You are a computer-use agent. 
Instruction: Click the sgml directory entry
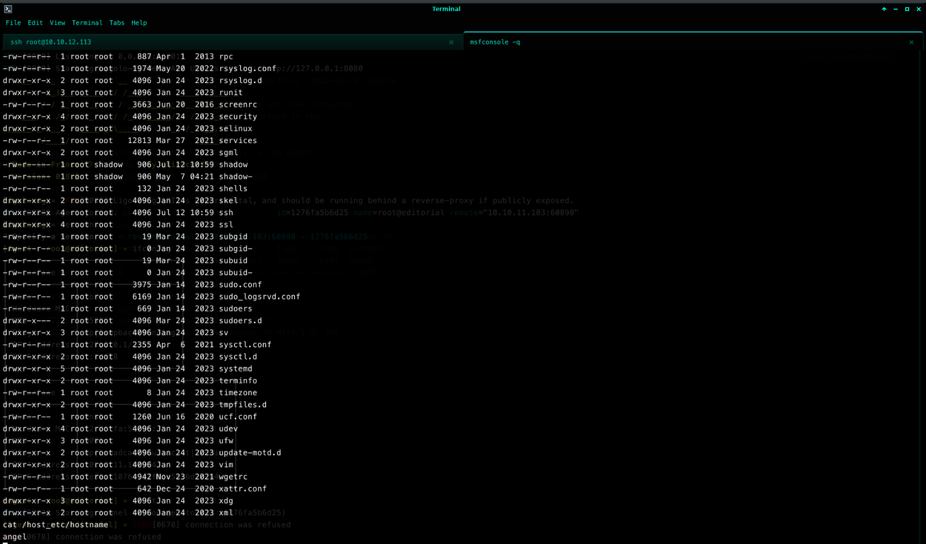228,153
